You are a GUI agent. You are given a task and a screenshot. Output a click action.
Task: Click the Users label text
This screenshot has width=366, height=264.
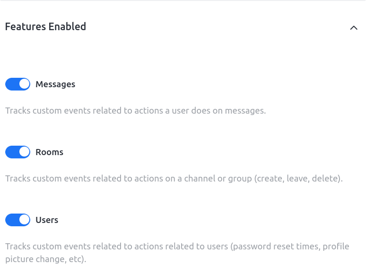[x=47, y=220]
